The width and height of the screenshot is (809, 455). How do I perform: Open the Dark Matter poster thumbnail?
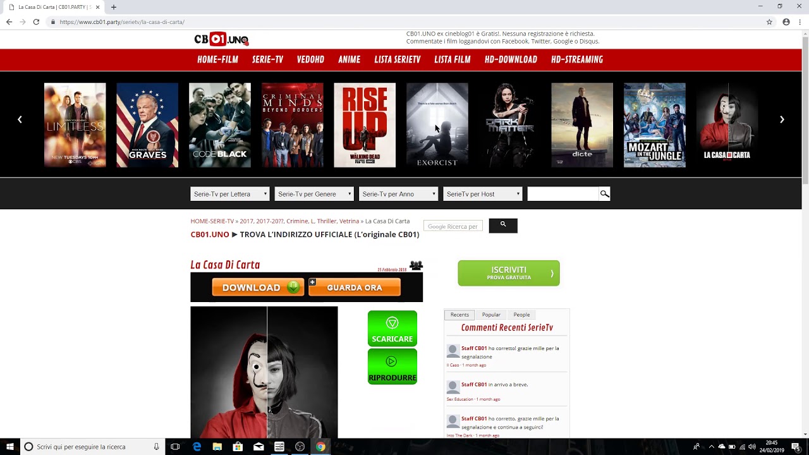[510, 125]
